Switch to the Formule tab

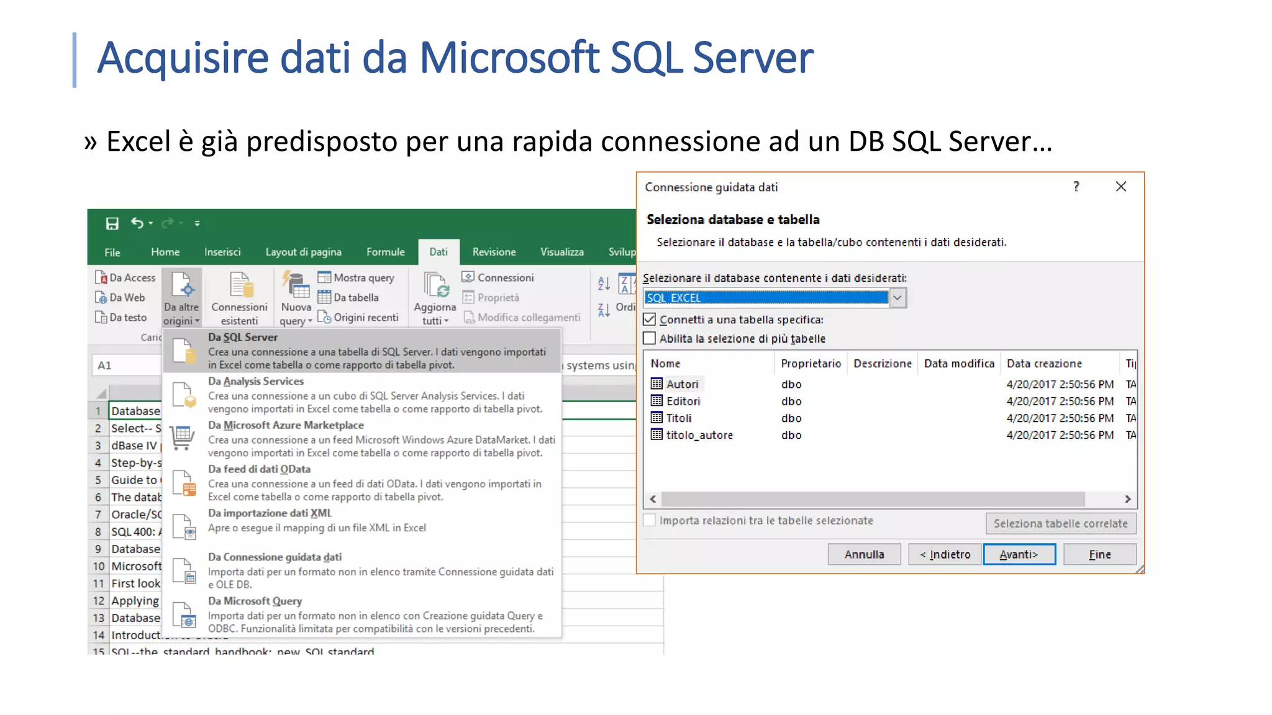385,252
